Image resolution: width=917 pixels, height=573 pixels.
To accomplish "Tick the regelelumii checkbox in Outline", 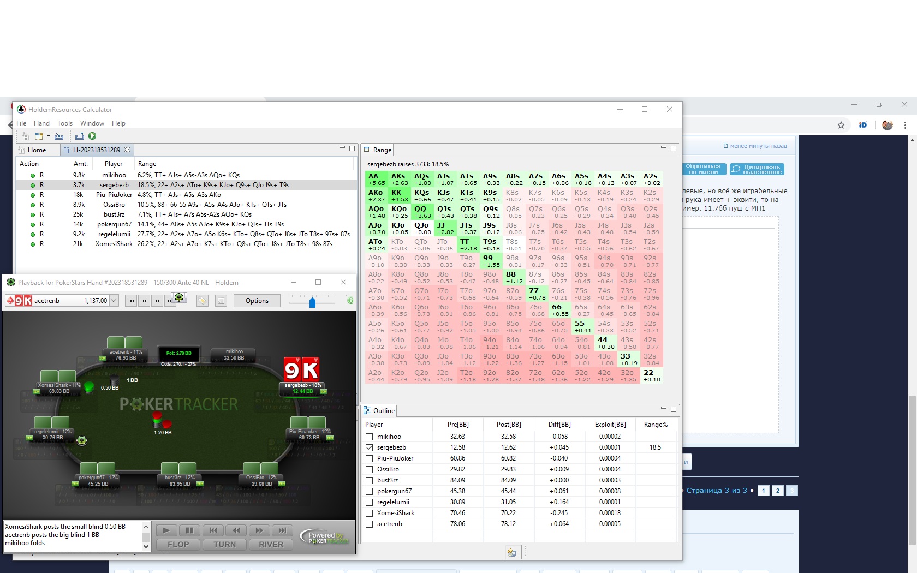I will (x=370, y=502).
